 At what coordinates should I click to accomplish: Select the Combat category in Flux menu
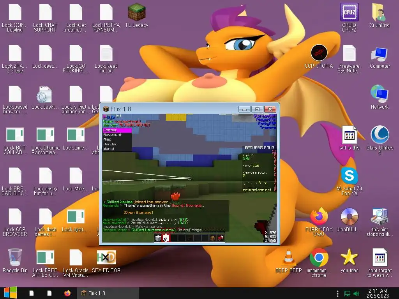tap(117, 130)
